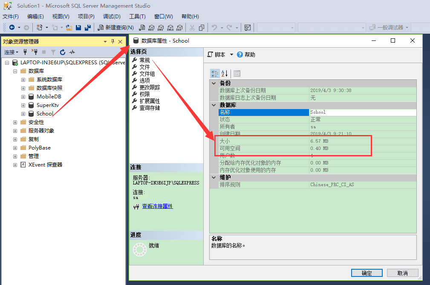
Task: Collapse the 数据库 folder node
Action: click(x=15, y=71)
